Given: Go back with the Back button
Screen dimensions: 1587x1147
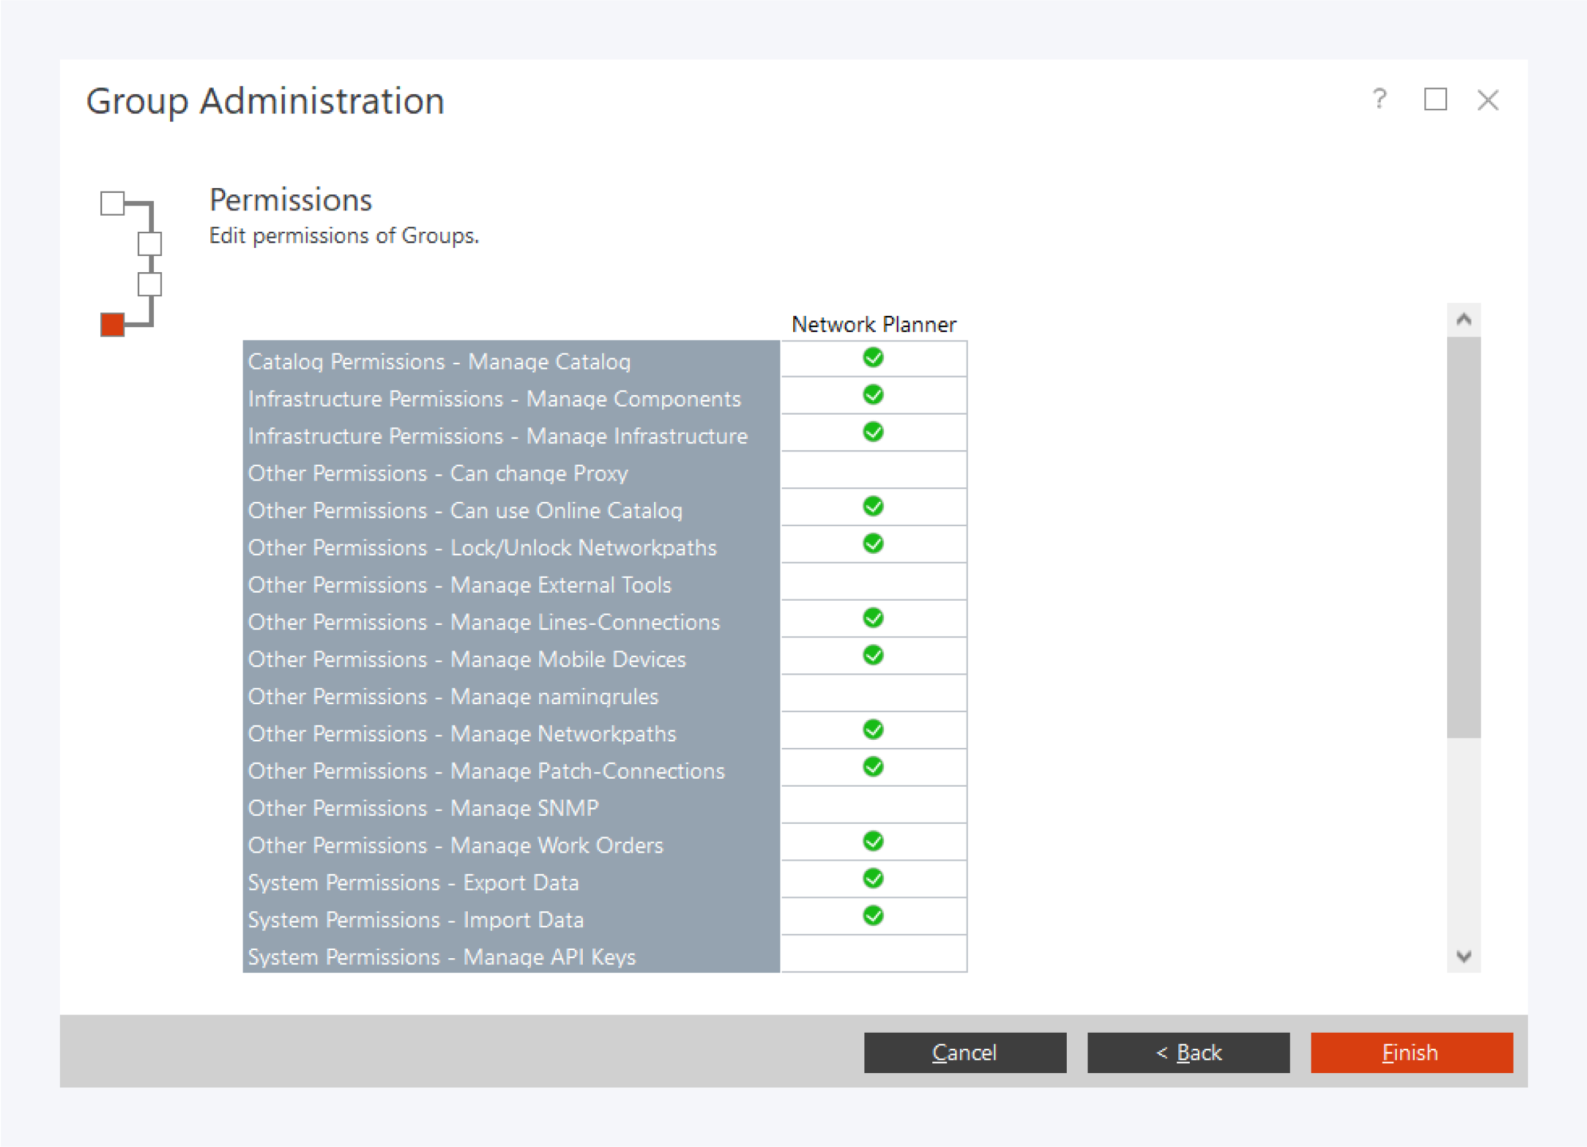Looking at the screenshot, I should [1188, 1052].
